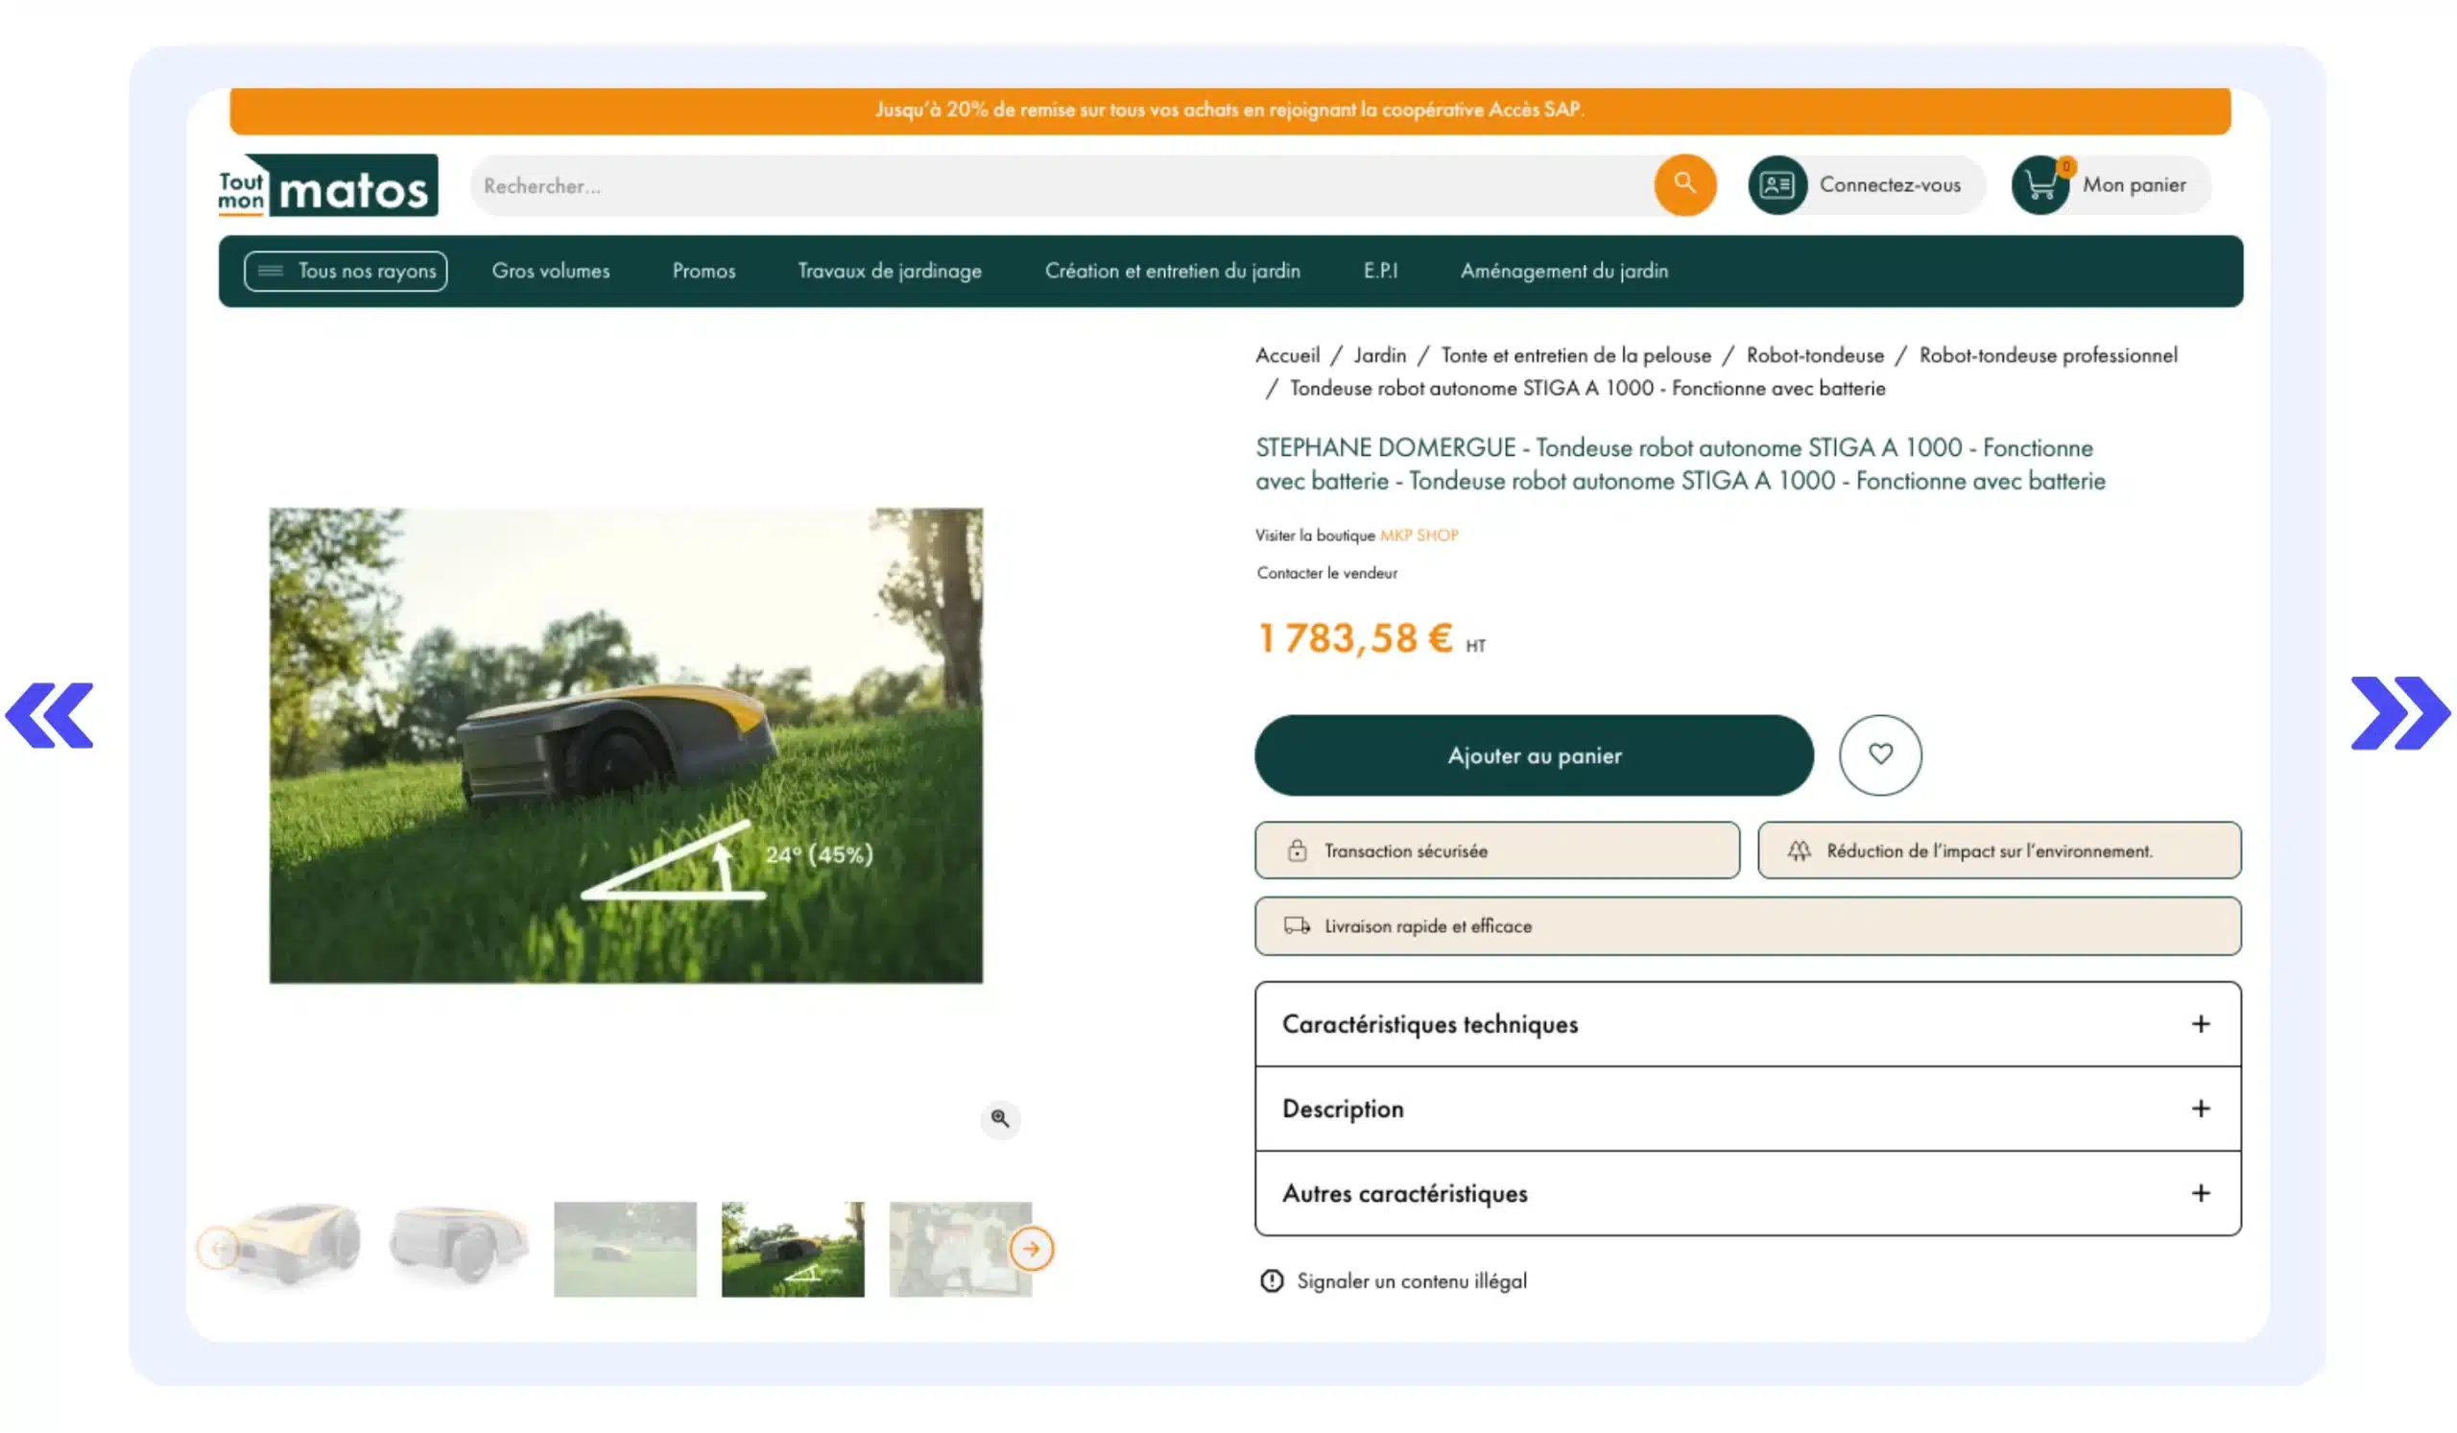Click the large right double-chevron arrow

[x=2398, y=712]
